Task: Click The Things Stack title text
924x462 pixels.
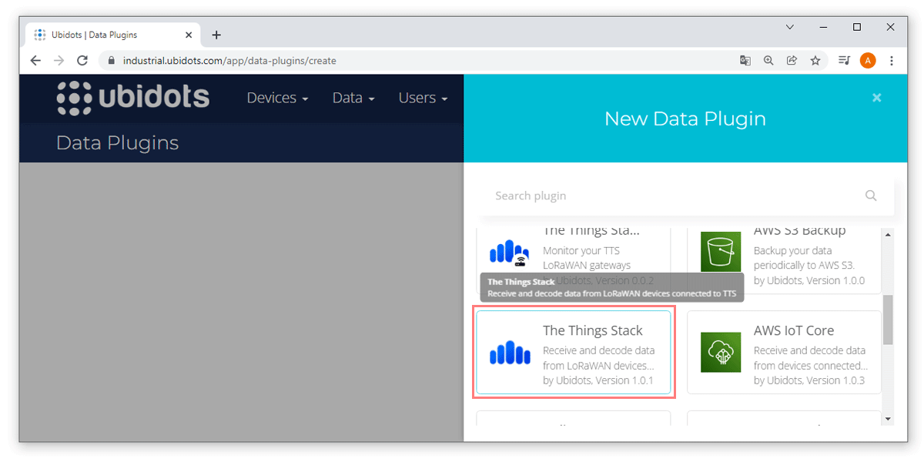Action: (x=593, y=330)
